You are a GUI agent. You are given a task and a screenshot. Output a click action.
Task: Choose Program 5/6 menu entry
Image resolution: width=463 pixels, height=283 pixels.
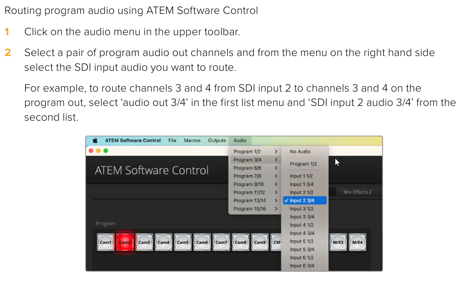point(255,168)
